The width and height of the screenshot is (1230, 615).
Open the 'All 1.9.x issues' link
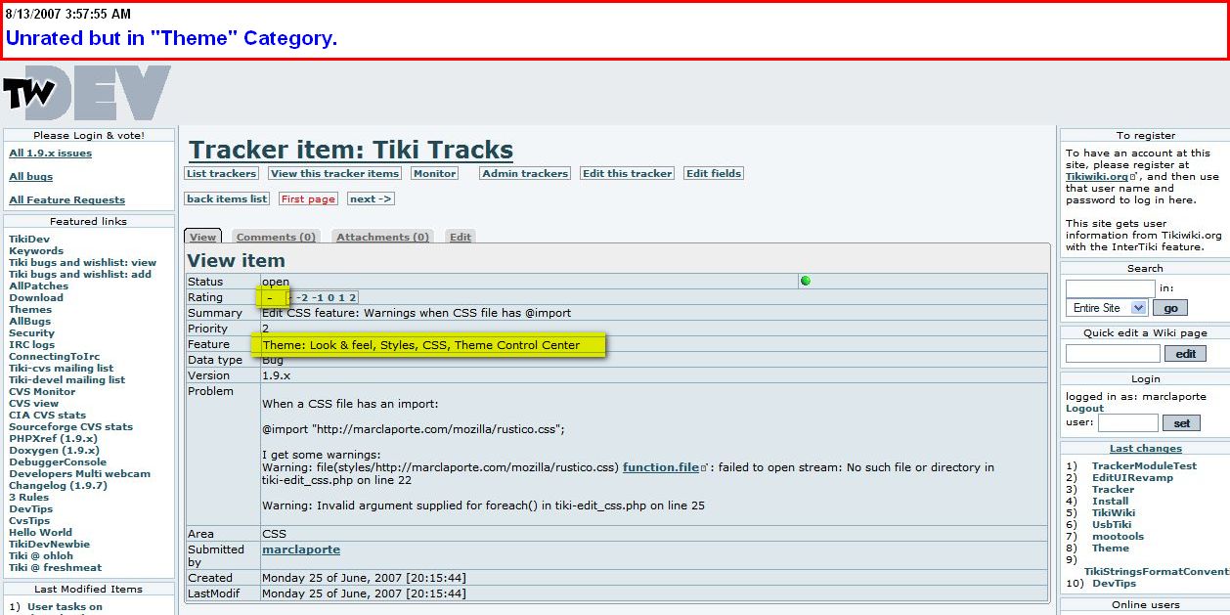51,154
